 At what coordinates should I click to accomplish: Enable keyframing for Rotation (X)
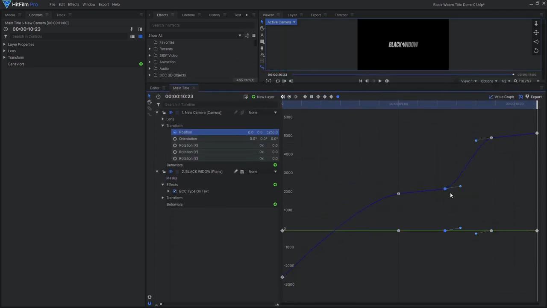pyautogui.click(x=175, y=145)
